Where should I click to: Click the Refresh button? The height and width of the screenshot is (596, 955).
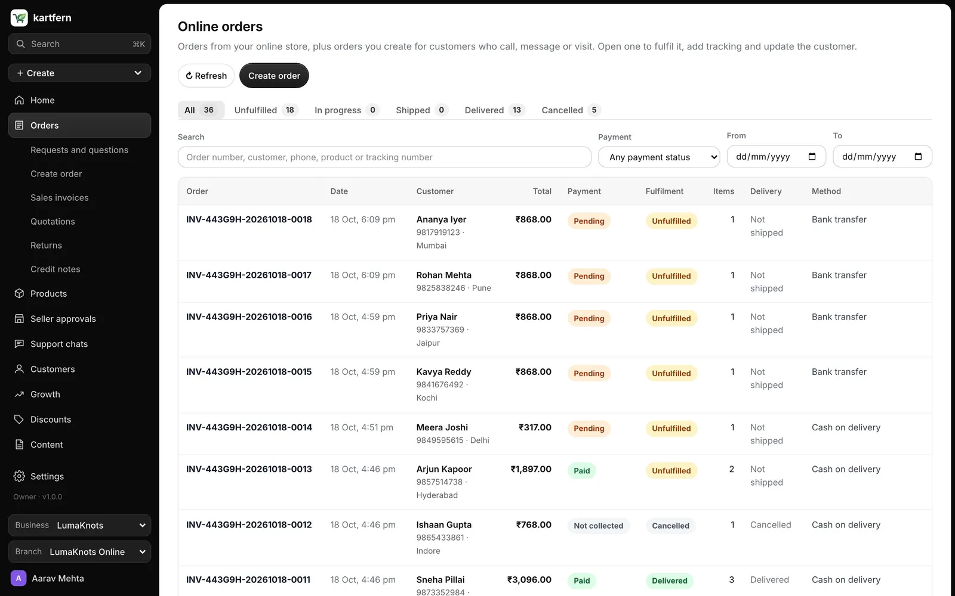tap(206, 76)
